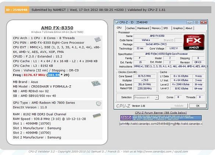215x155 pixels.
Task: Click the Slot 1 Manufacturer Samsung line
Action: tap(37, 128)
